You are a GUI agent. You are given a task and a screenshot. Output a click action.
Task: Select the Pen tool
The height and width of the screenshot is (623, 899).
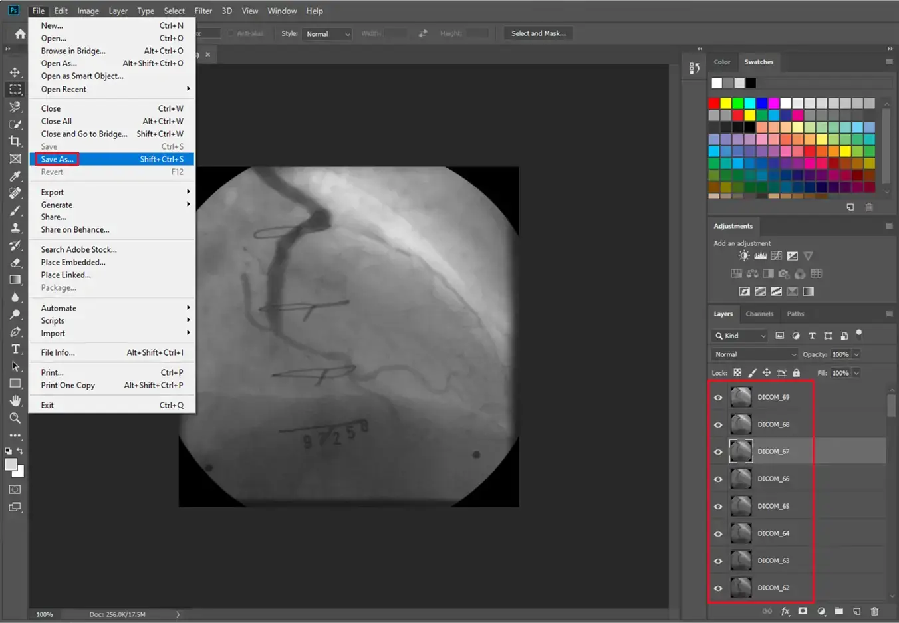click(15, 332)
